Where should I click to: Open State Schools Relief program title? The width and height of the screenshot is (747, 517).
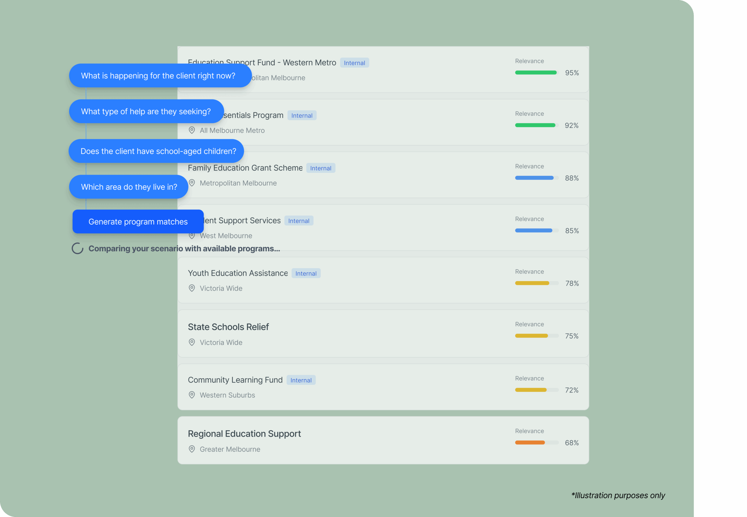(x=228, y=327)
